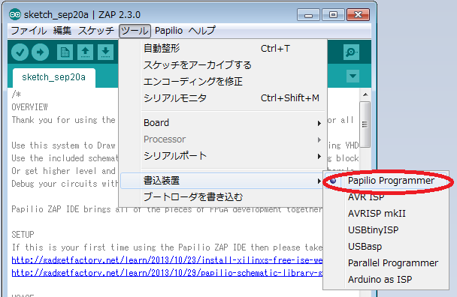Choose USBtinyISP as programmer
Viewport: 457px width, 297px height.
pyautogui.click(x=373, y=230)
